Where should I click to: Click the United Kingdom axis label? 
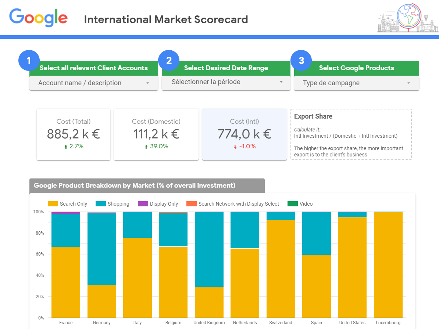click(209, 322)
